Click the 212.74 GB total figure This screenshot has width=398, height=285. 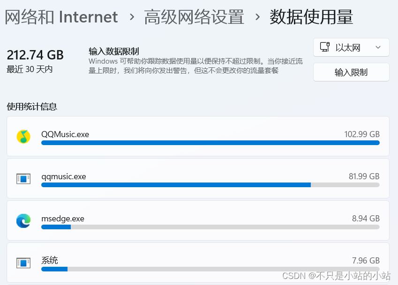click(x=35, y=55)
